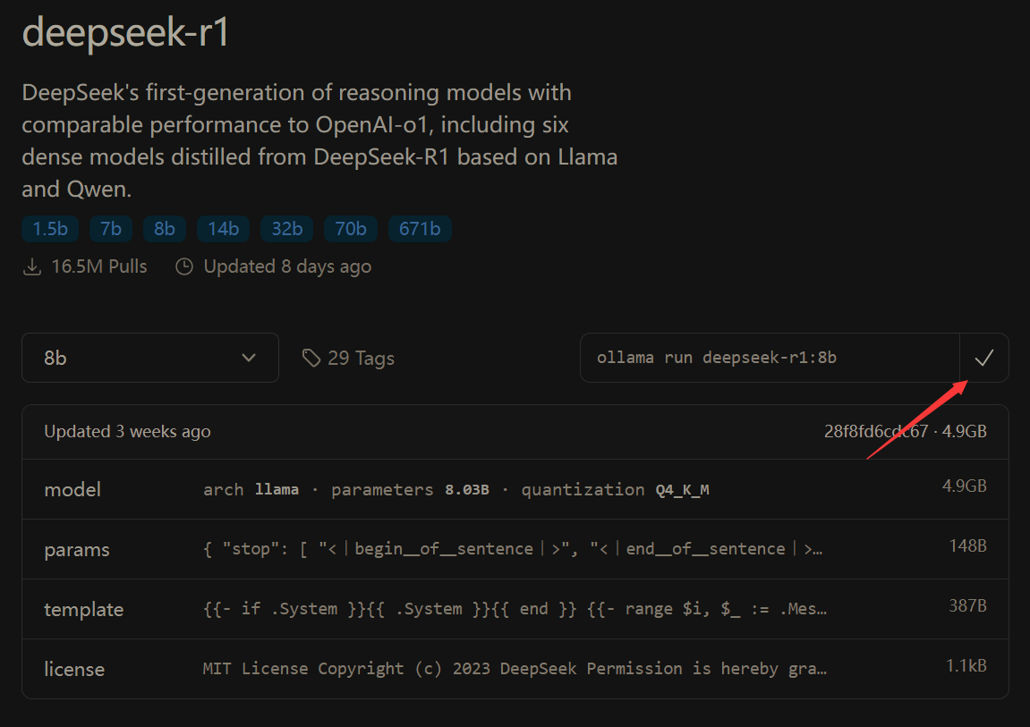1030x727 pixels.
Task: Click the clock icon beside Updated
Action: 184,266
